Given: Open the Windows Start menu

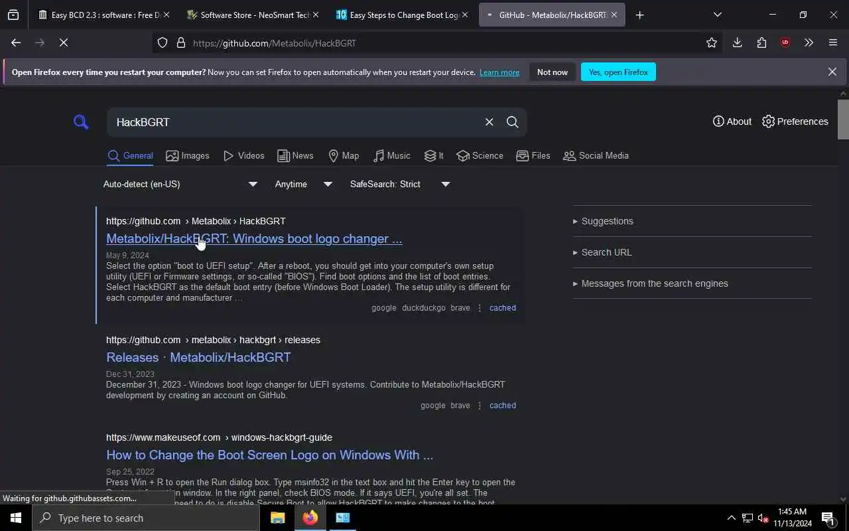Looking at the screenshot, I should 16,518.
